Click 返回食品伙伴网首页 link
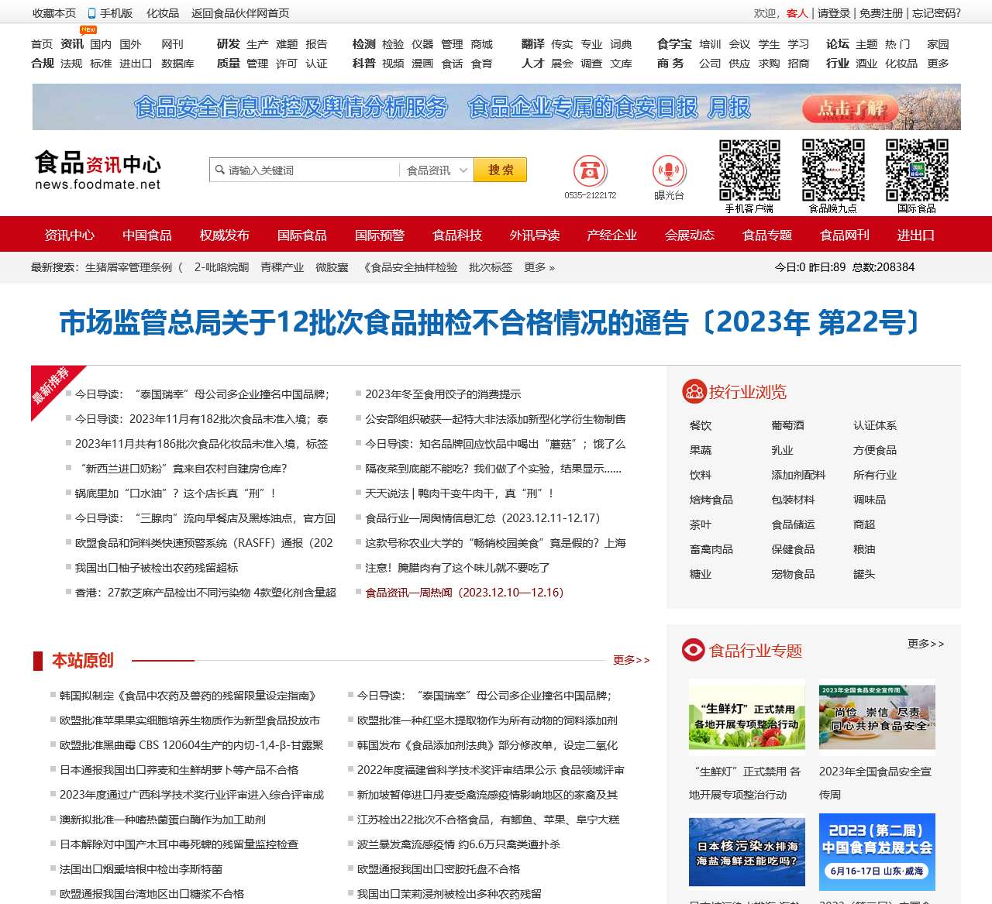Image resolution: width=992 pixels, height=904 pixels. (x=240, y=13)
